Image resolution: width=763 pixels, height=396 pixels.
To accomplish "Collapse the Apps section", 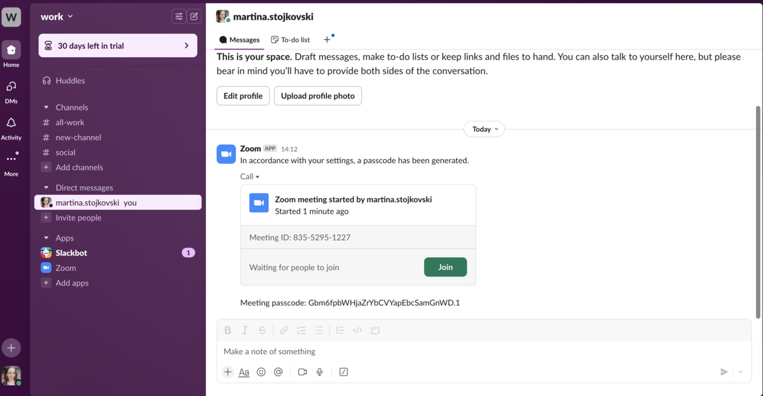I will coord(46,238).
